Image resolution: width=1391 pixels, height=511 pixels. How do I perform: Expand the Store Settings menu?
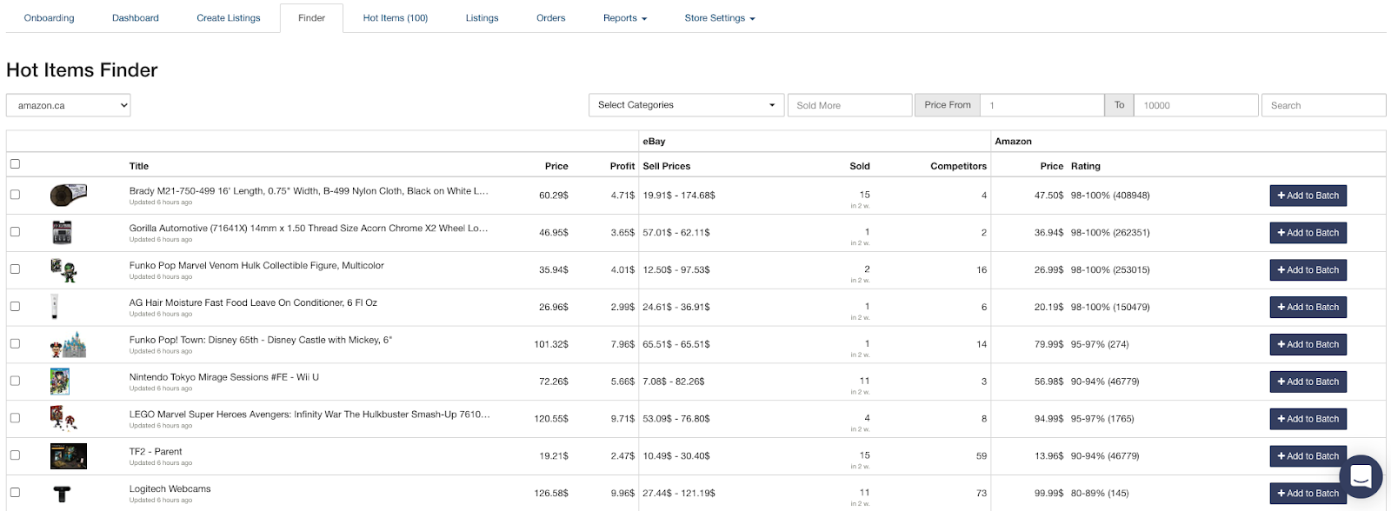pos(720,18)
